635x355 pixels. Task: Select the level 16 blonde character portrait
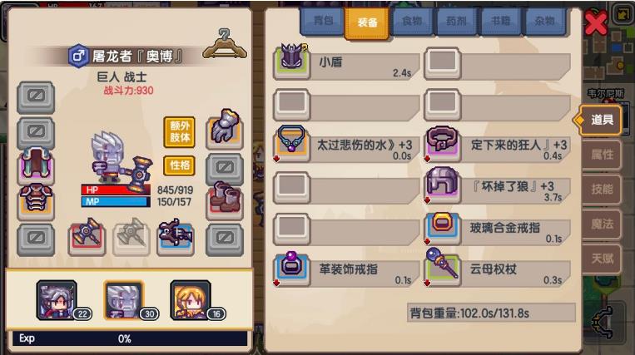click(x=191, y=300)
